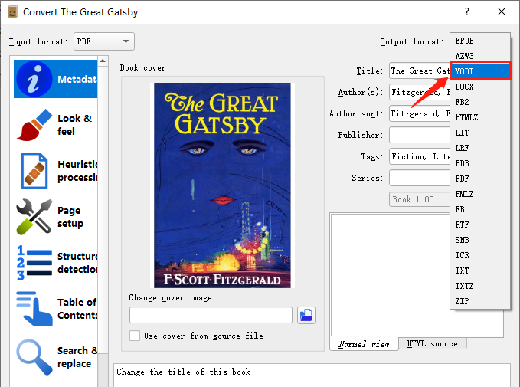Click the Author(s) input field

point(420,92)
